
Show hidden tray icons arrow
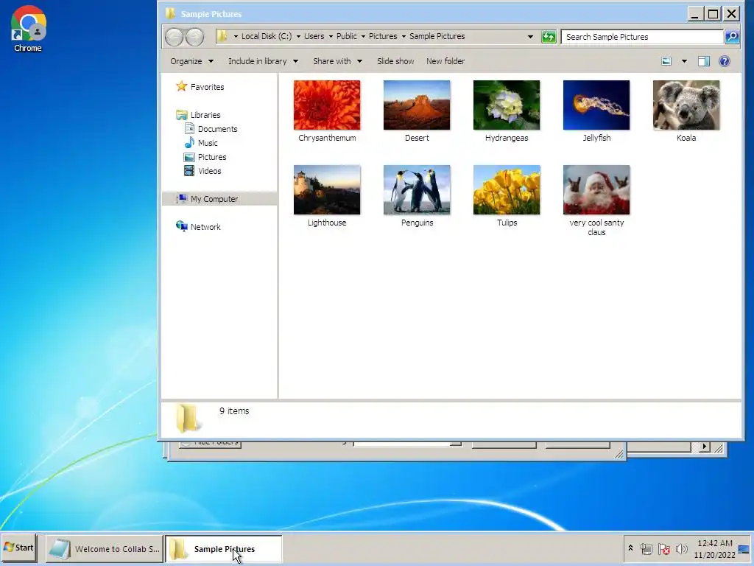click(x=630, y=548)
